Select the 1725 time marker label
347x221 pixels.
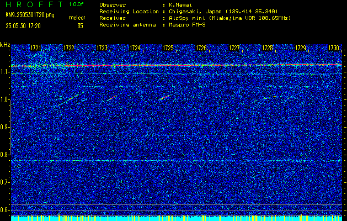[x=168, y=48]
